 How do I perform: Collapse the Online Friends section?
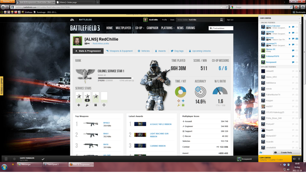pyautogui.click(x=260, y=23)
